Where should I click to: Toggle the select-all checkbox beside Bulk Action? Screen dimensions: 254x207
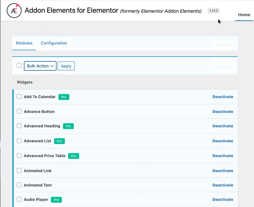coord(19,65)
